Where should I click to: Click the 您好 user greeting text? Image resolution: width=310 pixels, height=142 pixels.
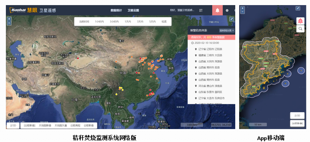(182, 10)
